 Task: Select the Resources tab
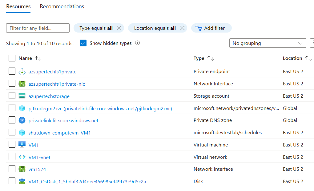[18, 6]
